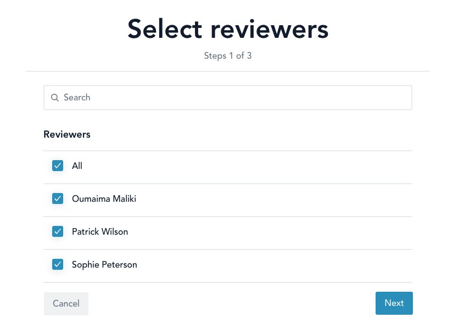
Task: Click the "All" label text
Action: [x=77, y=166]
